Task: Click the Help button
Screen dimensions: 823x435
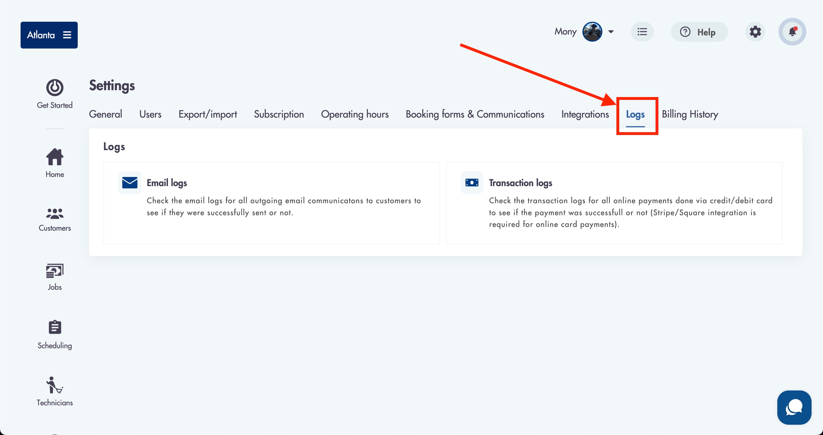Action: [x=699, y=32]
